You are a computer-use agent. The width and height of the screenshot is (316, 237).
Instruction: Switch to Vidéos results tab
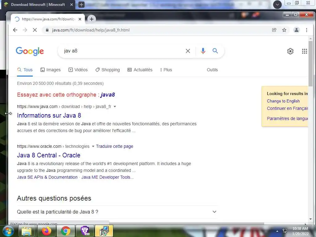[78, 70]
